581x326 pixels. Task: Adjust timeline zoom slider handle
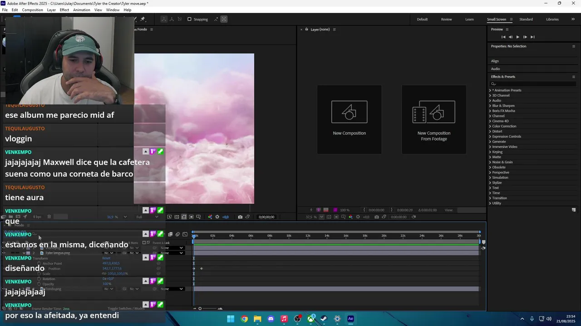[200, 309]
